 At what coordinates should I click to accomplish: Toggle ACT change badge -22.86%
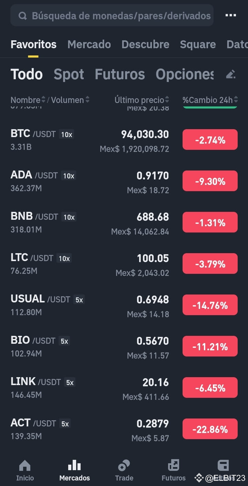(210, 429)
